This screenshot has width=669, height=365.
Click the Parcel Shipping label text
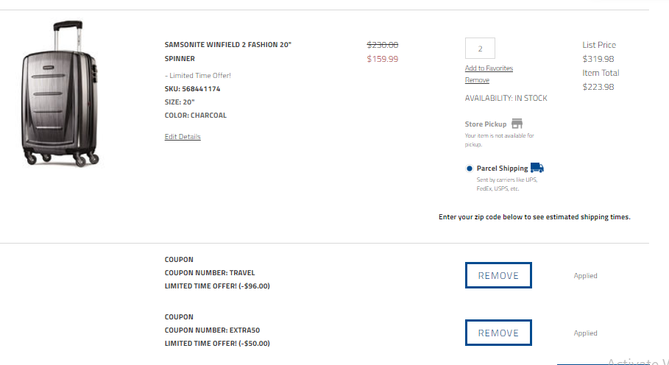502,169
